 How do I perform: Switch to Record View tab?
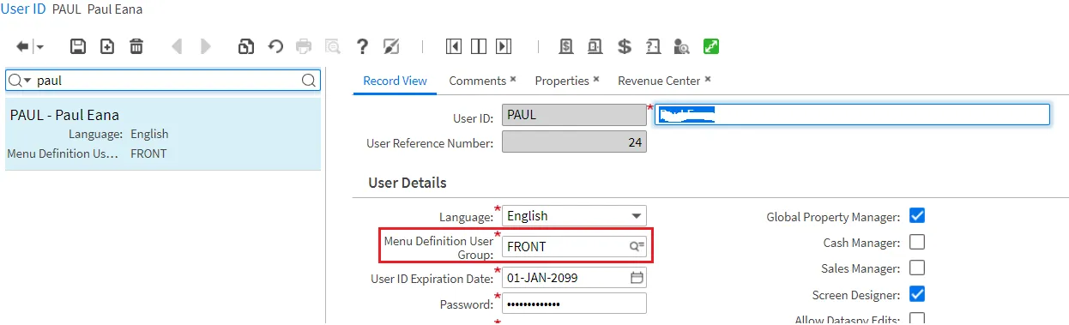pos(395,81)
